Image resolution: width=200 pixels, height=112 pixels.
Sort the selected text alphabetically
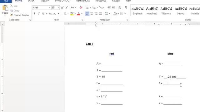coord(120,7)
